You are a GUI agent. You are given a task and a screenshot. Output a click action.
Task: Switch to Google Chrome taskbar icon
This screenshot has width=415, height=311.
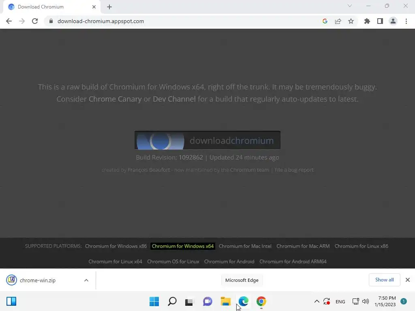(x=261, y=301)
